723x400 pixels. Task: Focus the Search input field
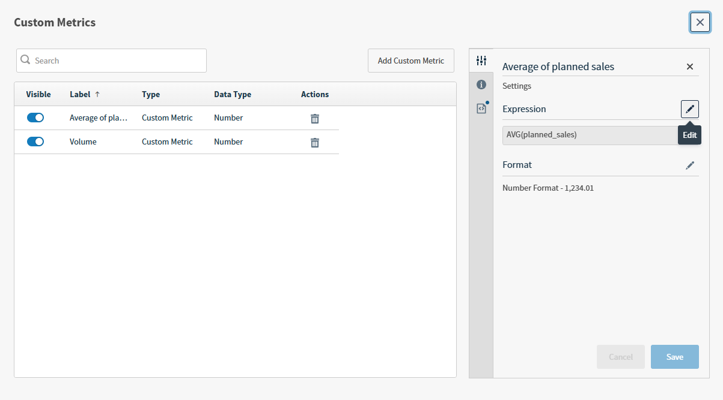pos(111,61)
